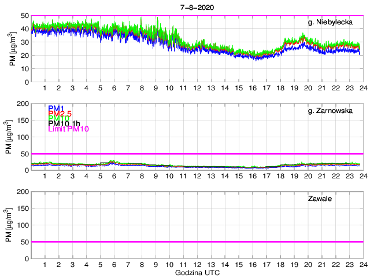Click y-axis tick "100" in Zarnowska plot
The height and width of the screenshot is (278, 370).
(23, 137)
